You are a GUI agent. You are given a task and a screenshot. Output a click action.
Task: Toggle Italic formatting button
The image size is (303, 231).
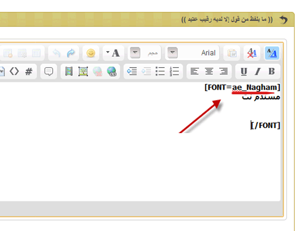click(x=257, y=71)
